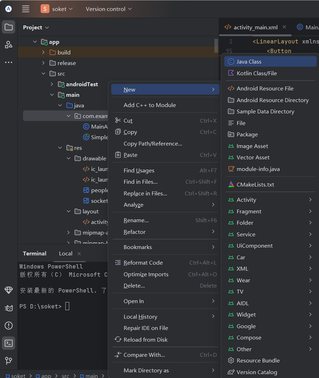Select Vector Asset menu item
This screenshot has height=378, width=319.
tap(270, 158)
